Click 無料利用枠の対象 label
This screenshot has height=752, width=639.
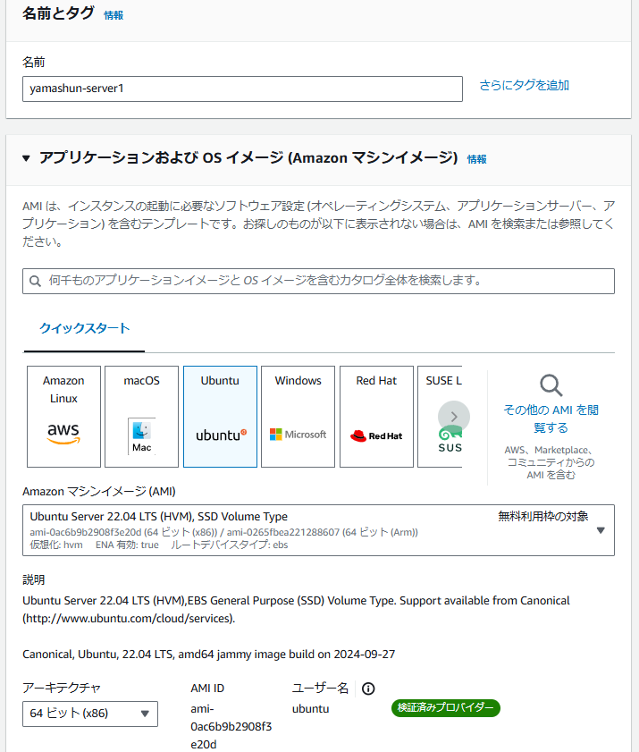click(x=543, y=517)
